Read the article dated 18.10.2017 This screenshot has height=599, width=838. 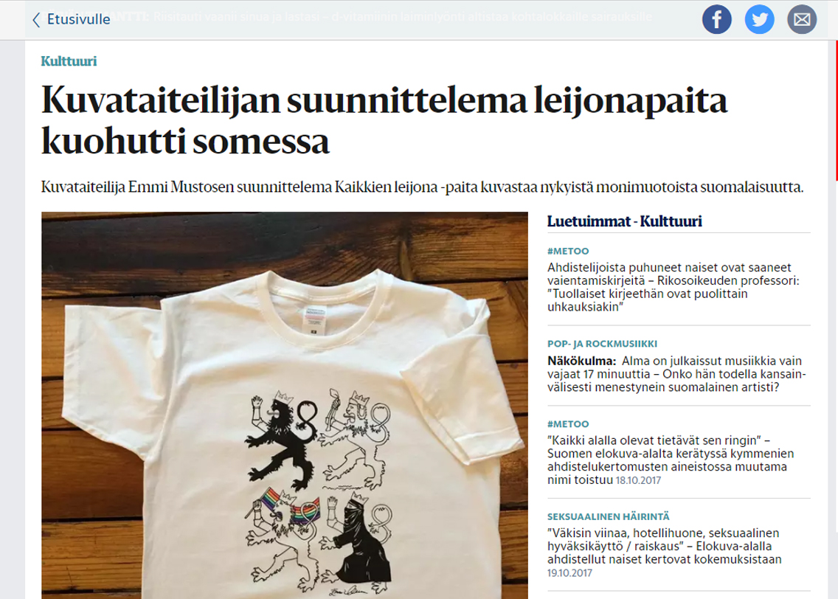(671, 460)
